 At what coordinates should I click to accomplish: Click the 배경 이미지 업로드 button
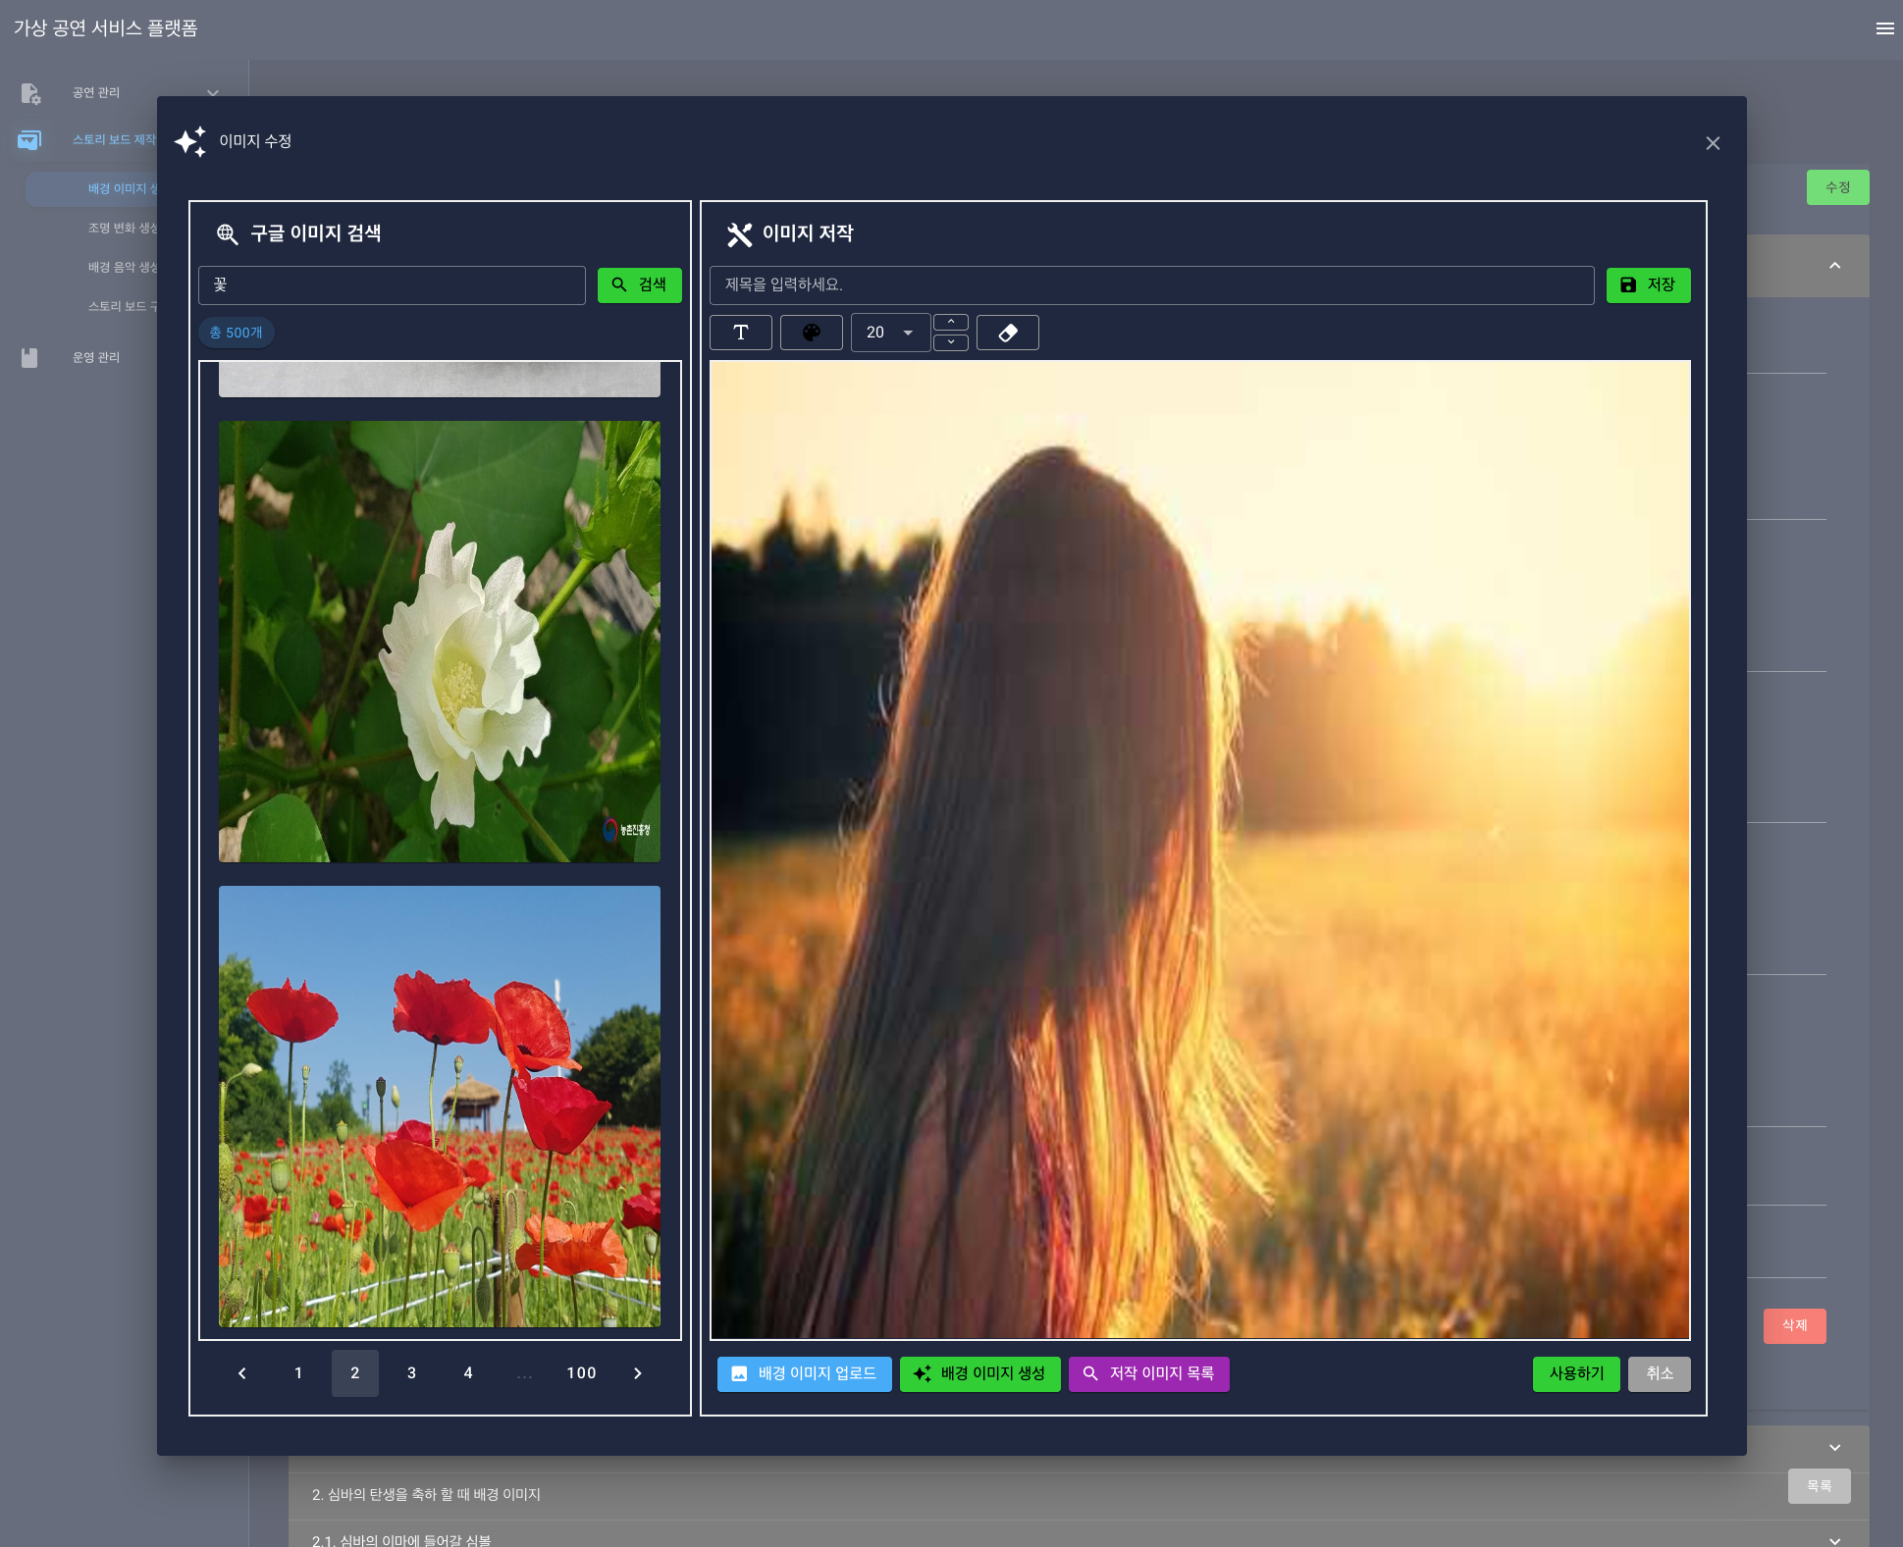[x=804, y=1373]
